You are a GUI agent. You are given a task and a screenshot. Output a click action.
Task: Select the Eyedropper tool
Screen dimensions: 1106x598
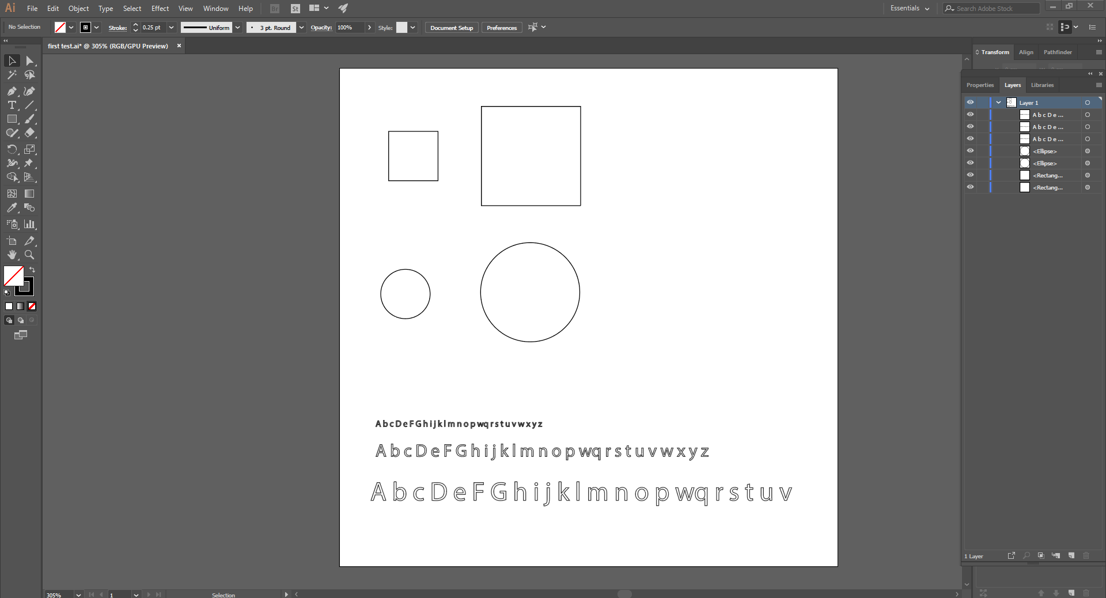coord(12,207)
